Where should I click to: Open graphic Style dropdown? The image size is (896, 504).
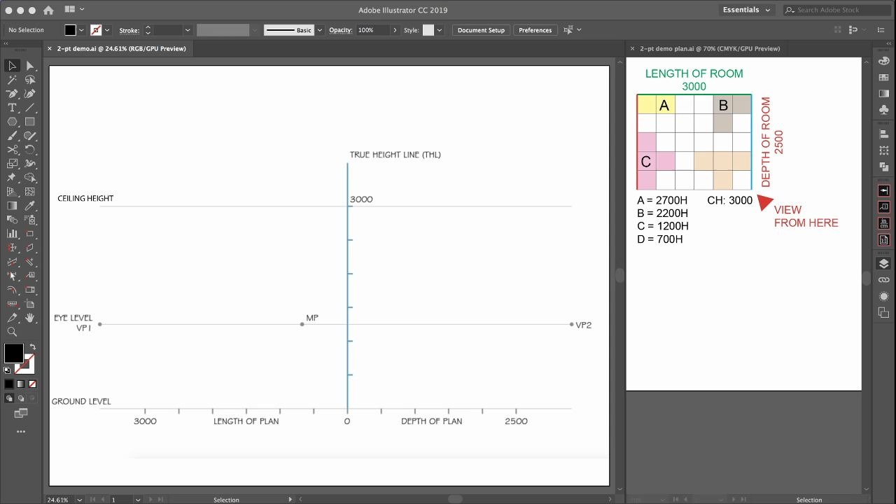(439, 30)
